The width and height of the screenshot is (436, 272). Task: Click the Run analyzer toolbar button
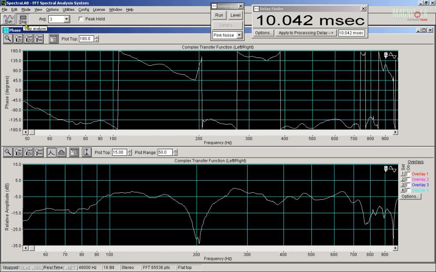pos(8,19)
